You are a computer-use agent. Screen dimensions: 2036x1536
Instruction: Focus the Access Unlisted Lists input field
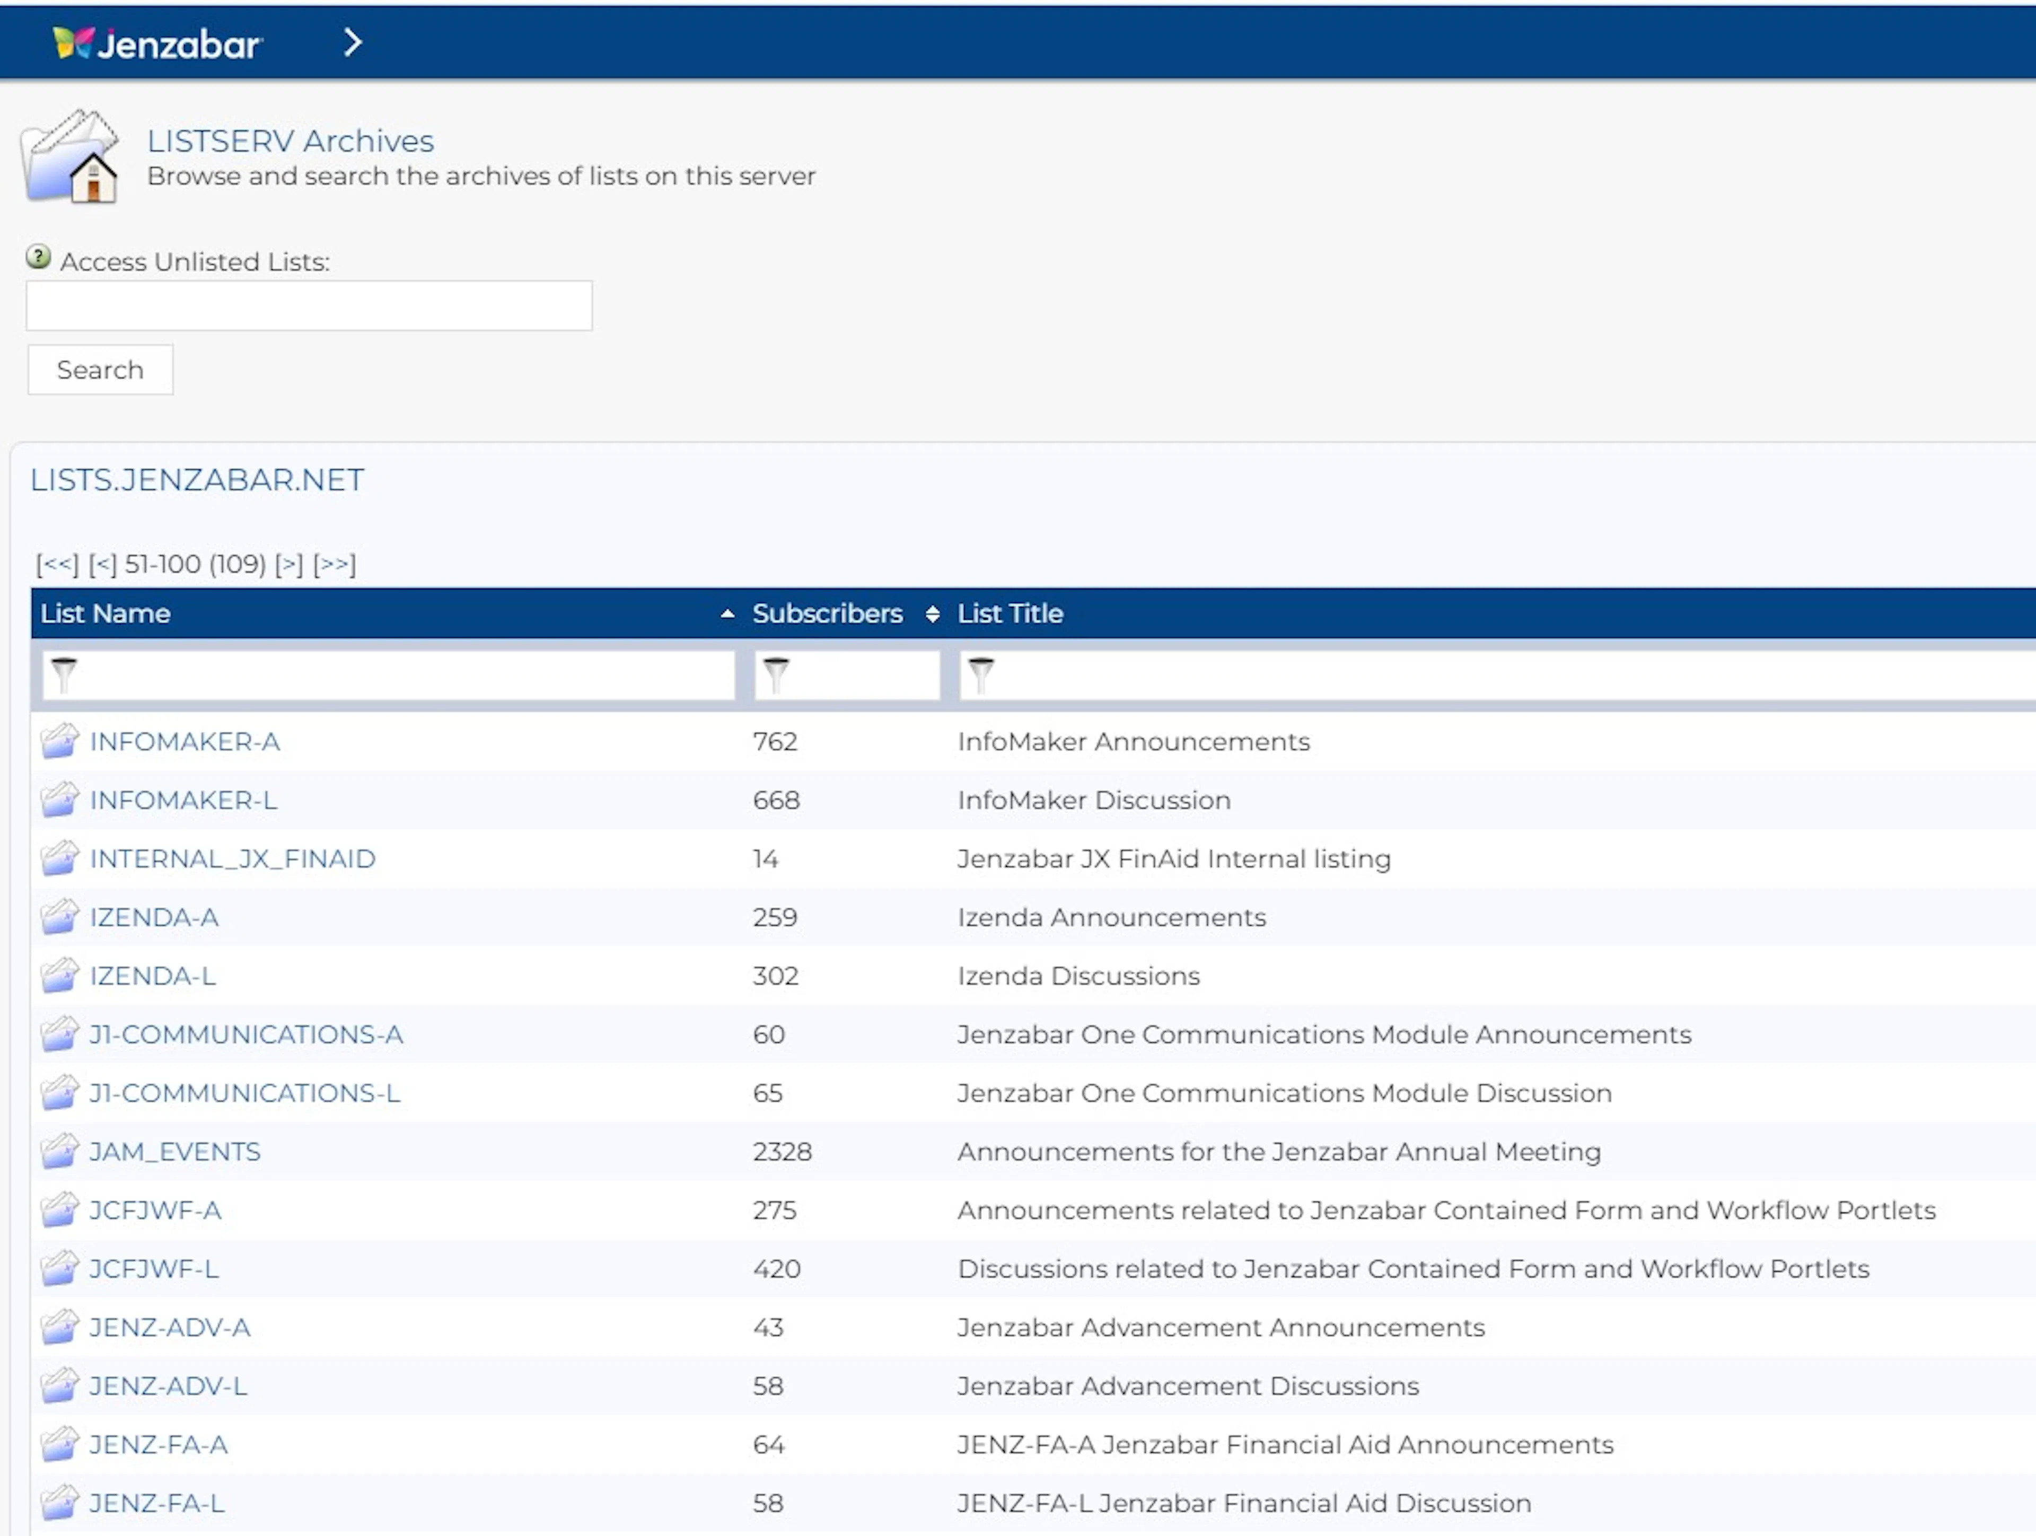pos(309,305)
